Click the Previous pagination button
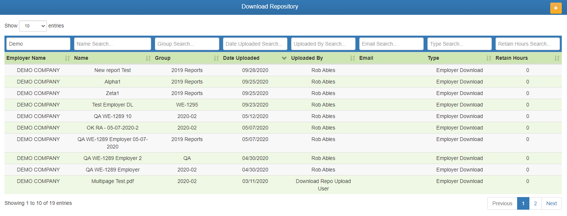Viewport: 567px width, 216px height. (502, 203)
